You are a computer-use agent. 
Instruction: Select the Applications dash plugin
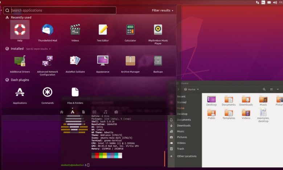click(x=20, y=92)
